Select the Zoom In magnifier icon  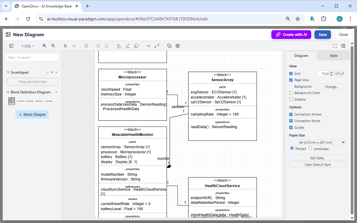pos(44,46)
